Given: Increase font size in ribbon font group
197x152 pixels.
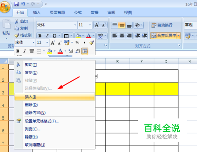Looking at the screenshot, I should pyautogui.click(x=97, y=25).
